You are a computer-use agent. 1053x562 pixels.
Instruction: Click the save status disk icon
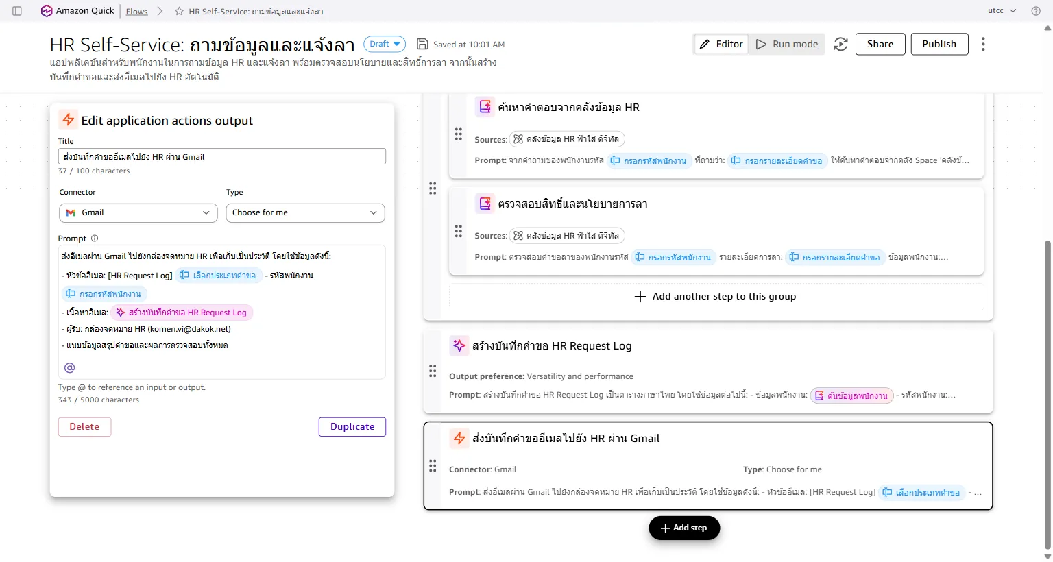423,44
